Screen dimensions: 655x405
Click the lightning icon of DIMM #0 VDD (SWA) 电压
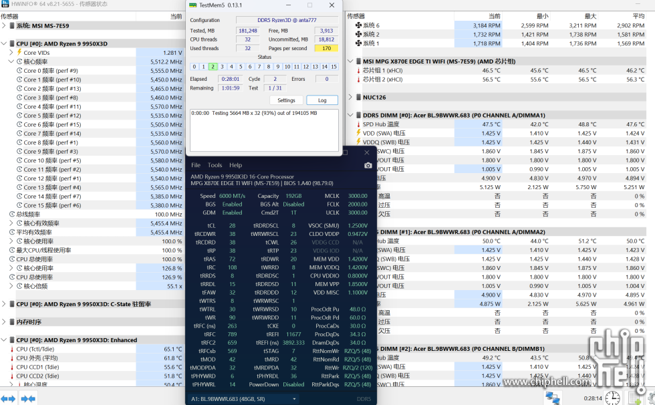click(358, 133)
